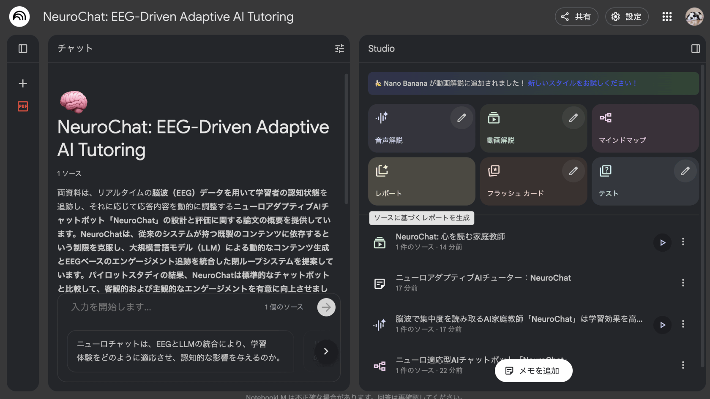Generate a マインドマップ

click(645, 128)
